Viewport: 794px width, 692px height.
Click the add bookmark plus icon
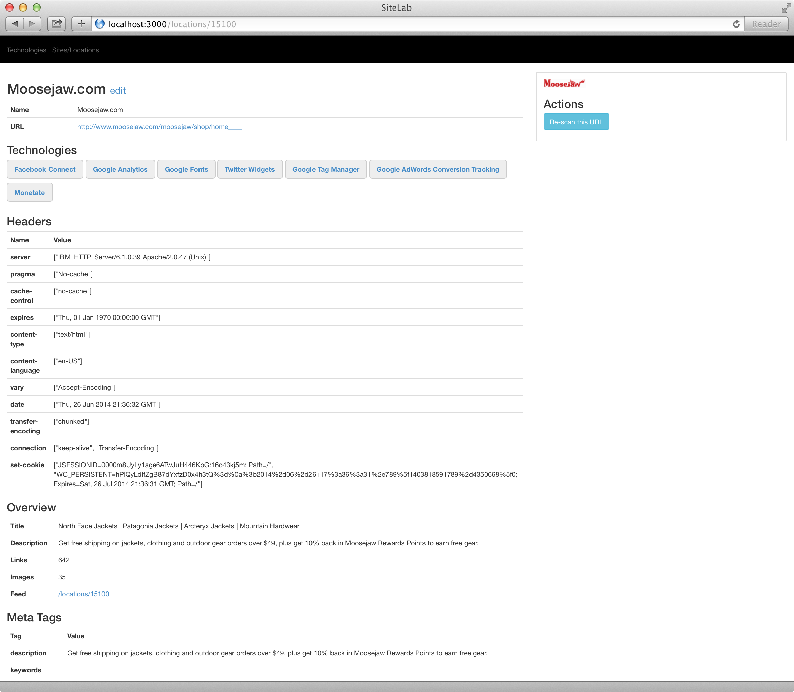coord(81,24)
